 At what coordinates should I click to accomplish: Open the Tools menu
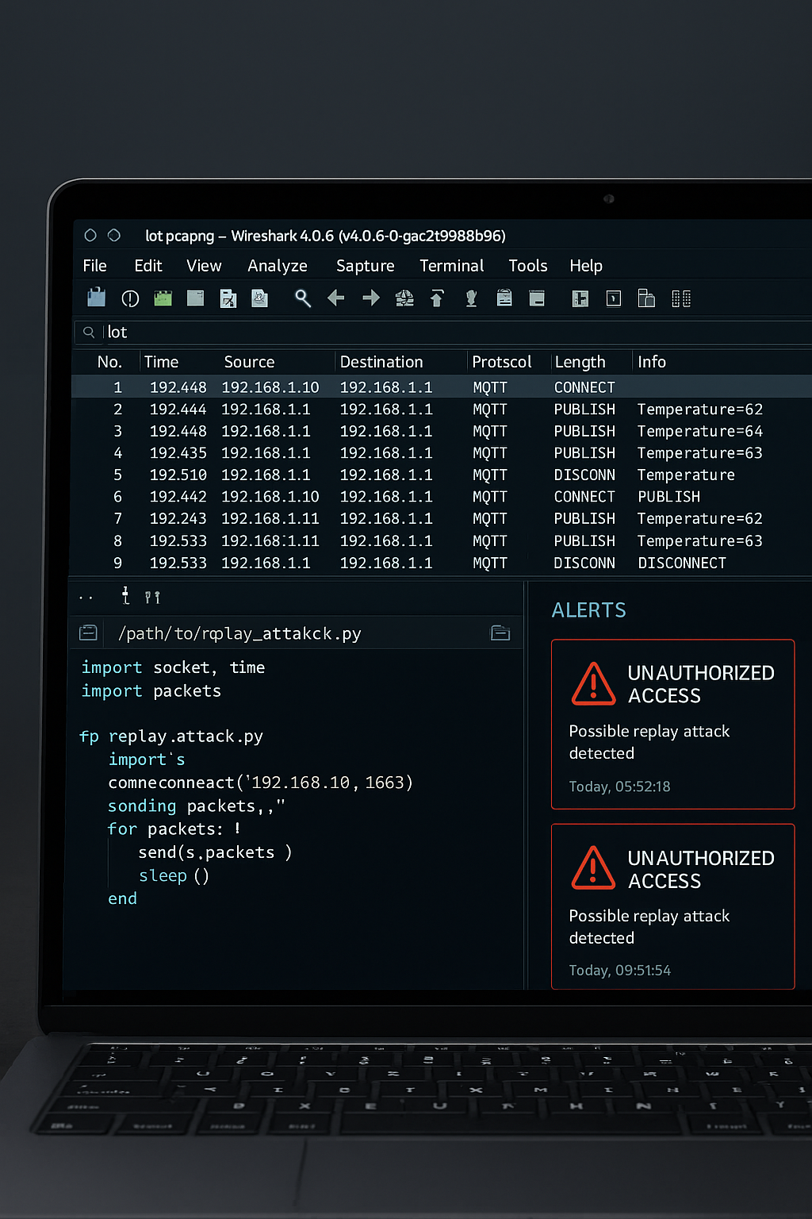point(527,266)
